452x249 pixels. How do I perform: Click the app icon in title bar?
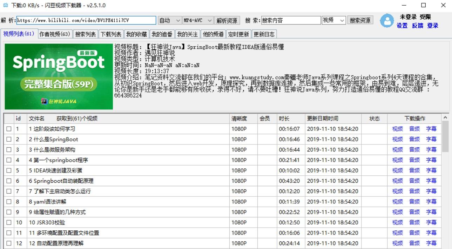5,5
